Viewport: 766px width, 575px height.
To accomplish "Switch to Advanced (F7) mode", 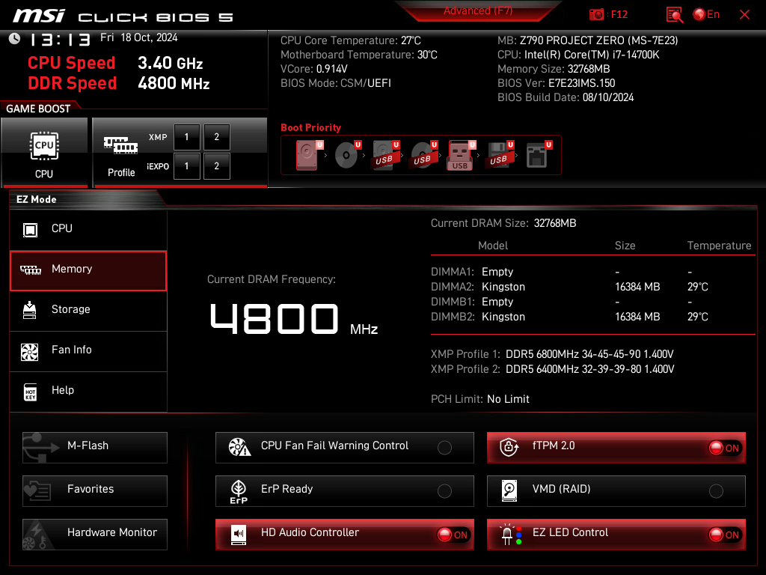I will (x=478, y=10).
